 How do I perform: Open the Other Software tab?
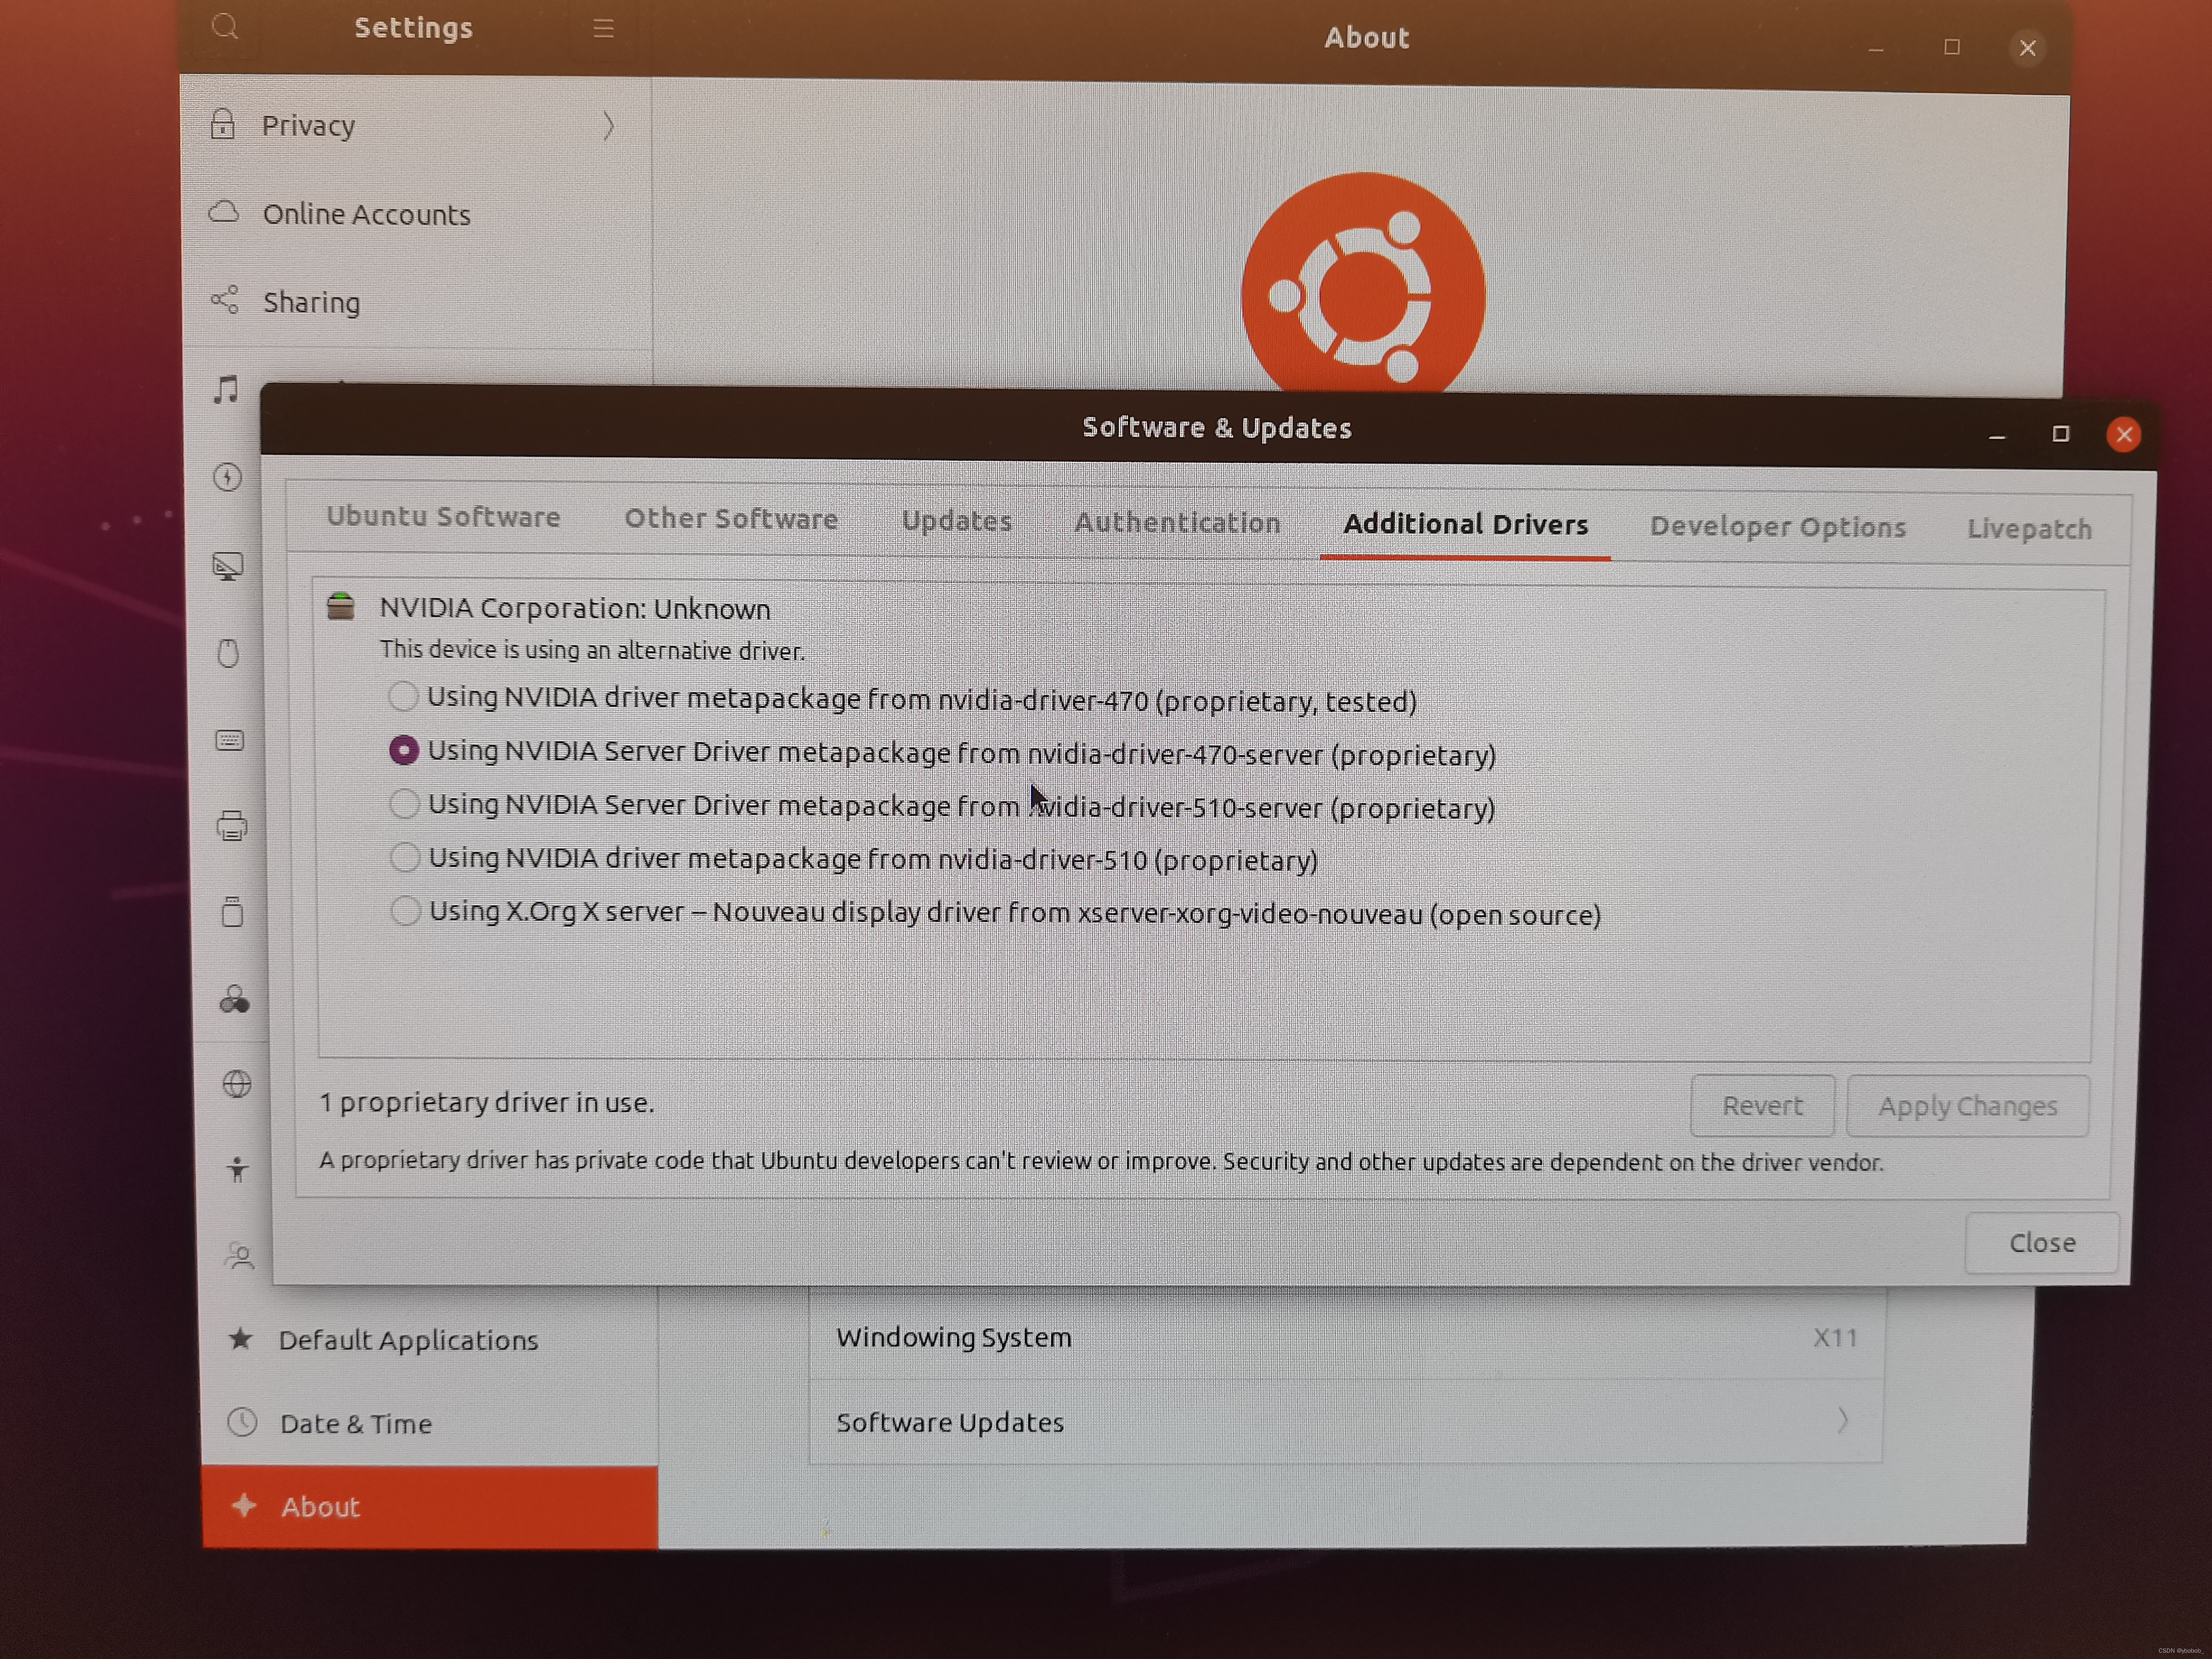731,519
